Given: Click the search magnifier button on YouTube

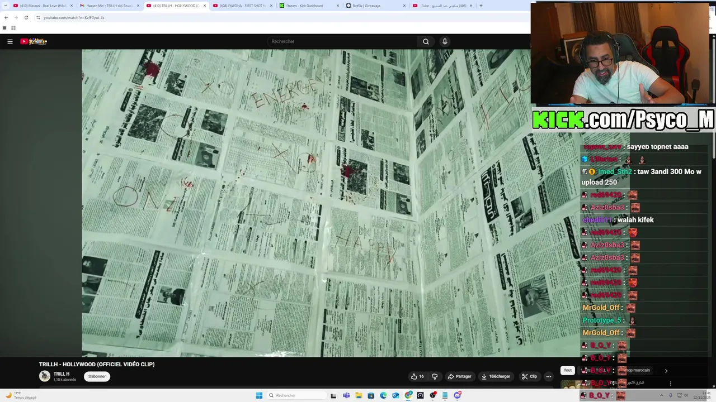Looking at the screenshot, I should pos(426,41).
